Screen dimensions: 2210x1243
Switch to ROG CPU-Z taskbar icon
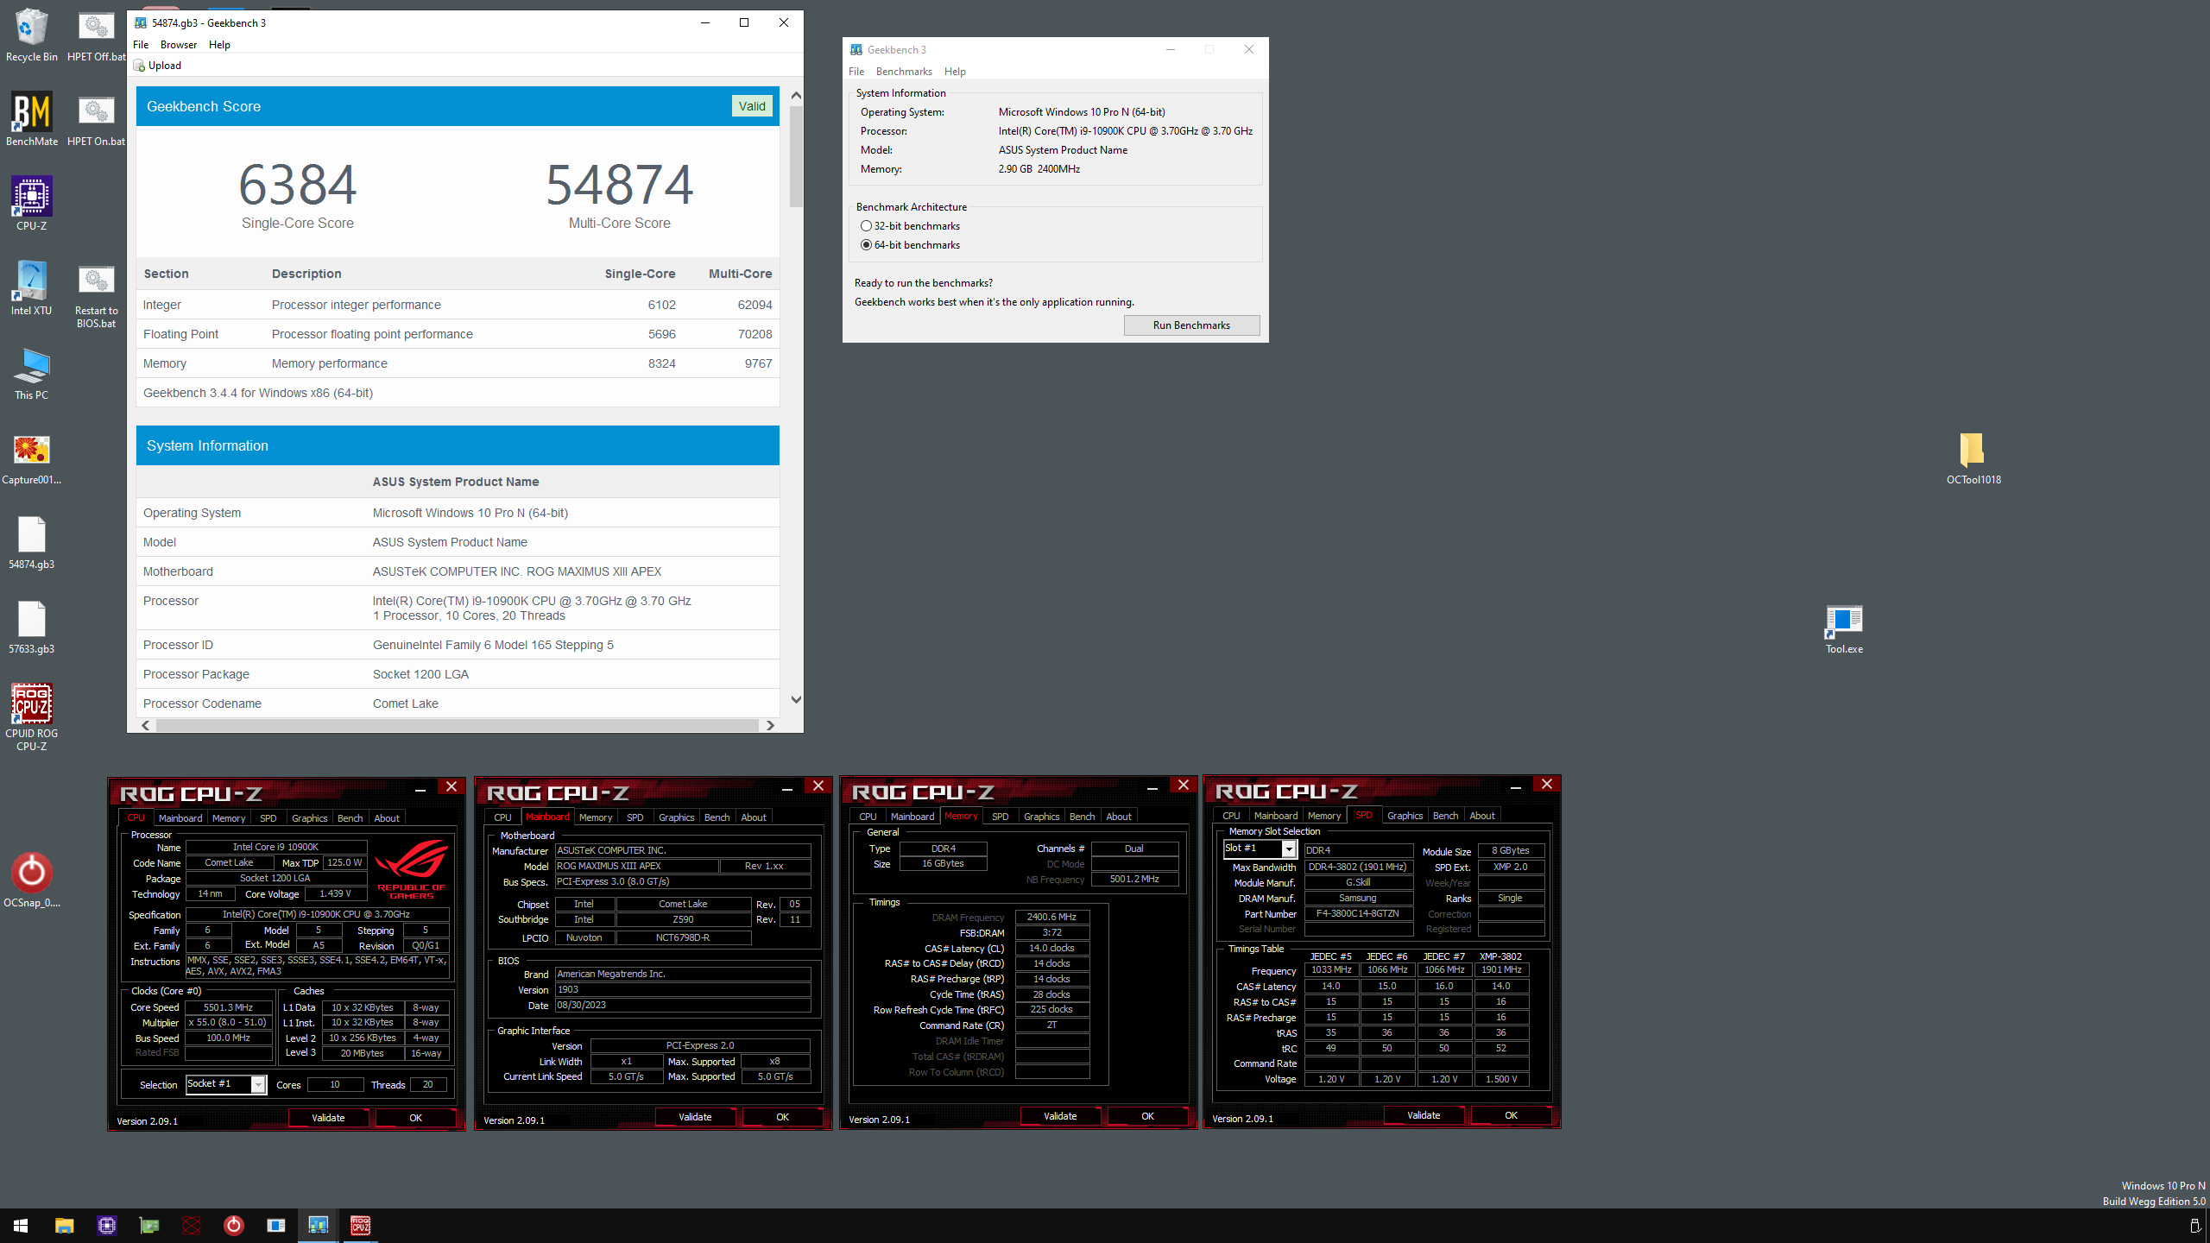coord(360,1225)
